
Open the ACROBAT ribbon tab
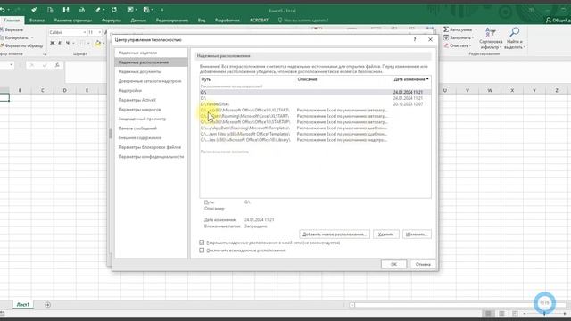pyautogui.click(x=259, y=21)
